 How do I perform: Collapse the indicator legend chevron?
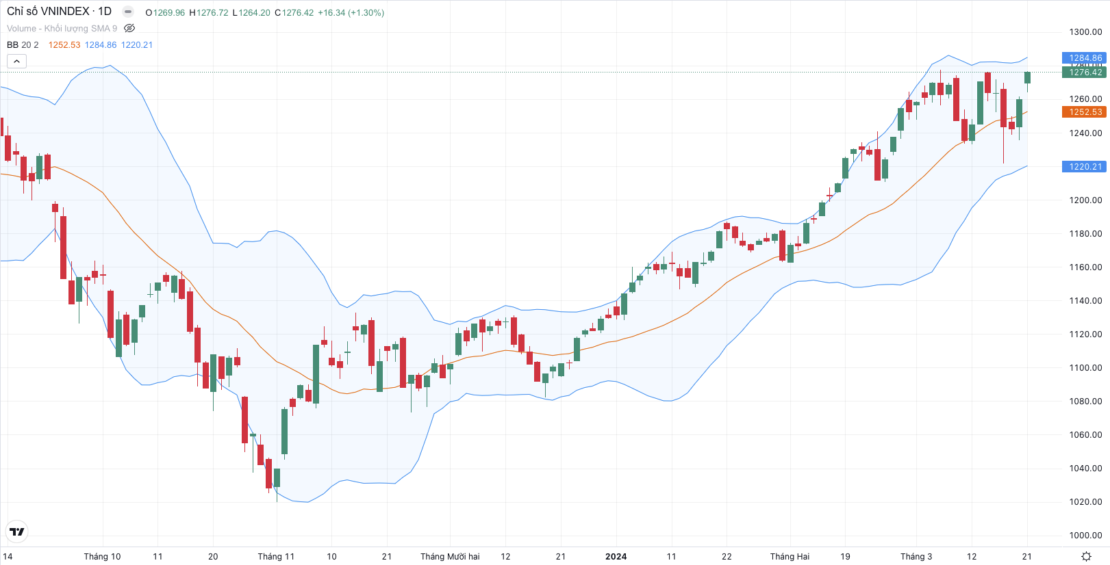tap(16, 61)
